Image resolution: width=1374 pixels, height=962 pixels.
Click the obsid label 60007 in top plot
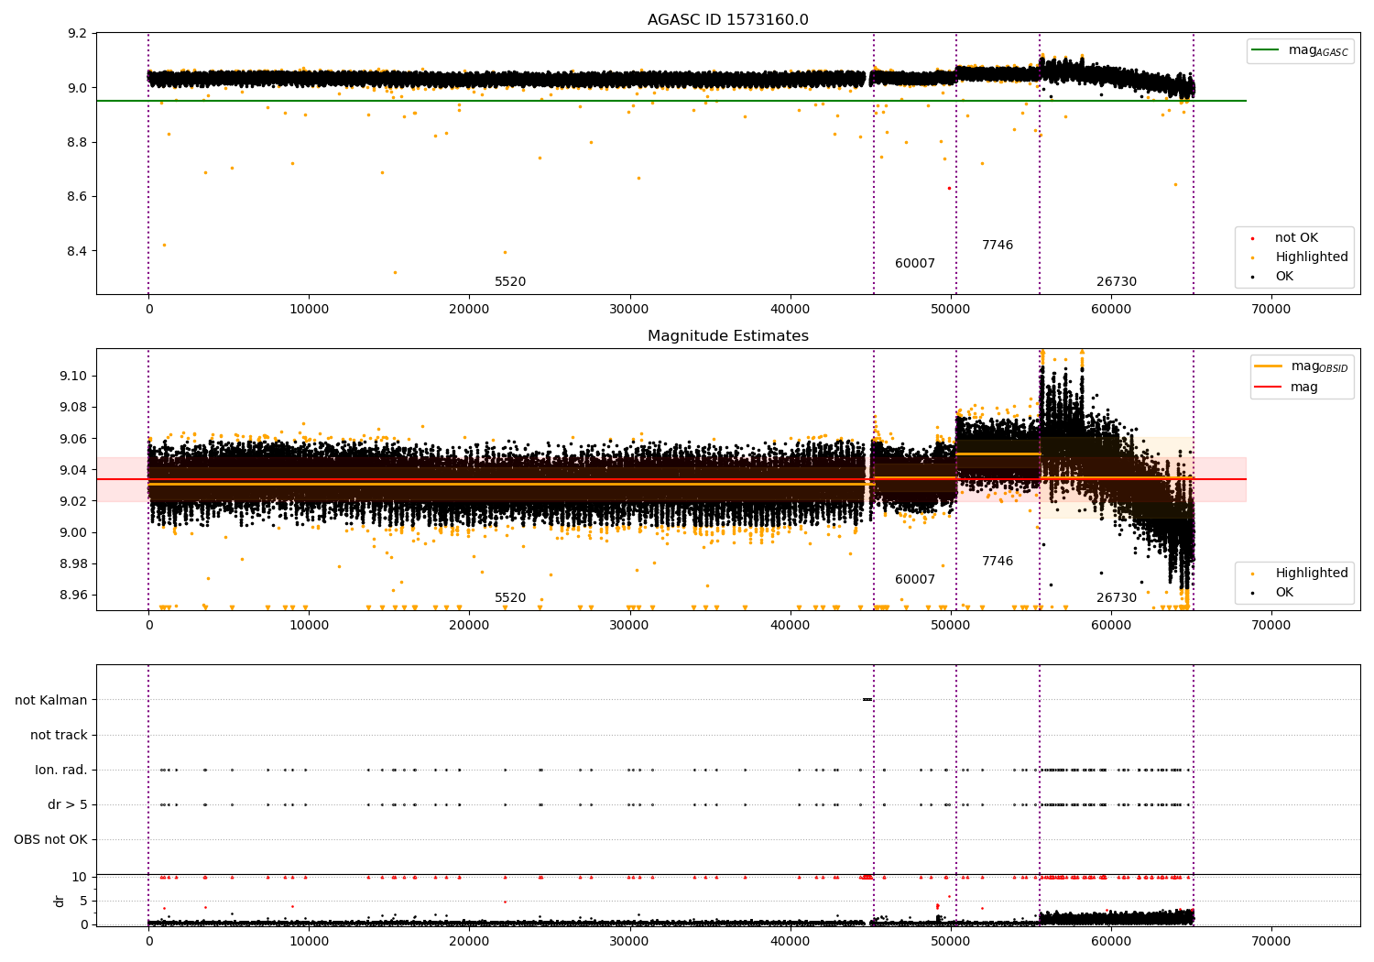point(915,264)
